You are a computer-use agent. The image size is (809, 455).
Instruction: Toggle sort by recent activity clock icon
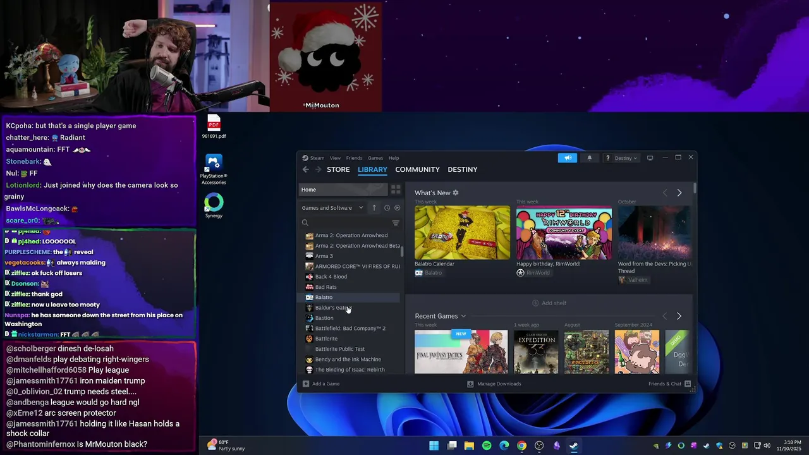tap(387, 208)
